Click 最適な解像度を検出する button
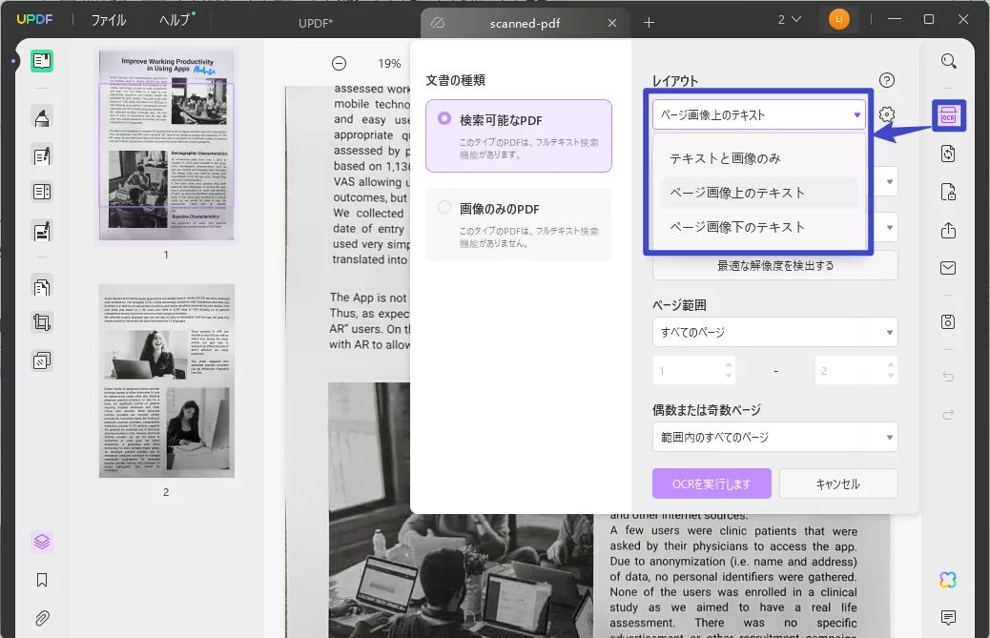990x638 pixels. tap(774, 266)
